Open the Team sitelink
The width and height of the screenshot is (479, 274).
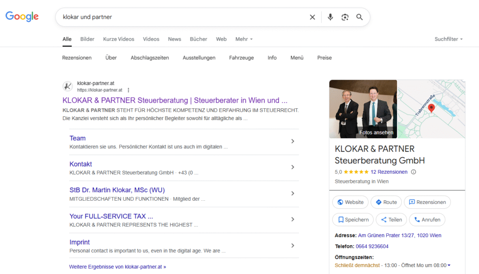(x=77, y=138)
